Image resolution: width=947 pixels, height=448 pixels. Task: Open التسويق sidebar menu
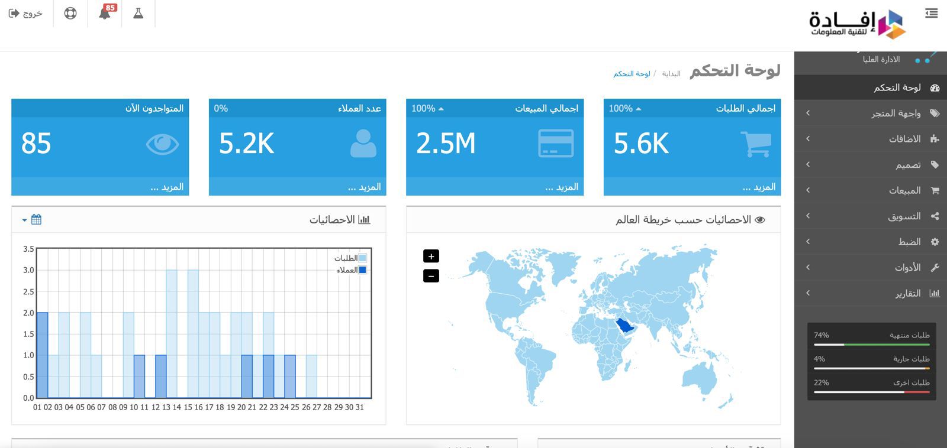[x=871, y=216]
